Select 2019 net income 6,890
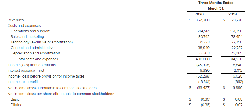 238,88
